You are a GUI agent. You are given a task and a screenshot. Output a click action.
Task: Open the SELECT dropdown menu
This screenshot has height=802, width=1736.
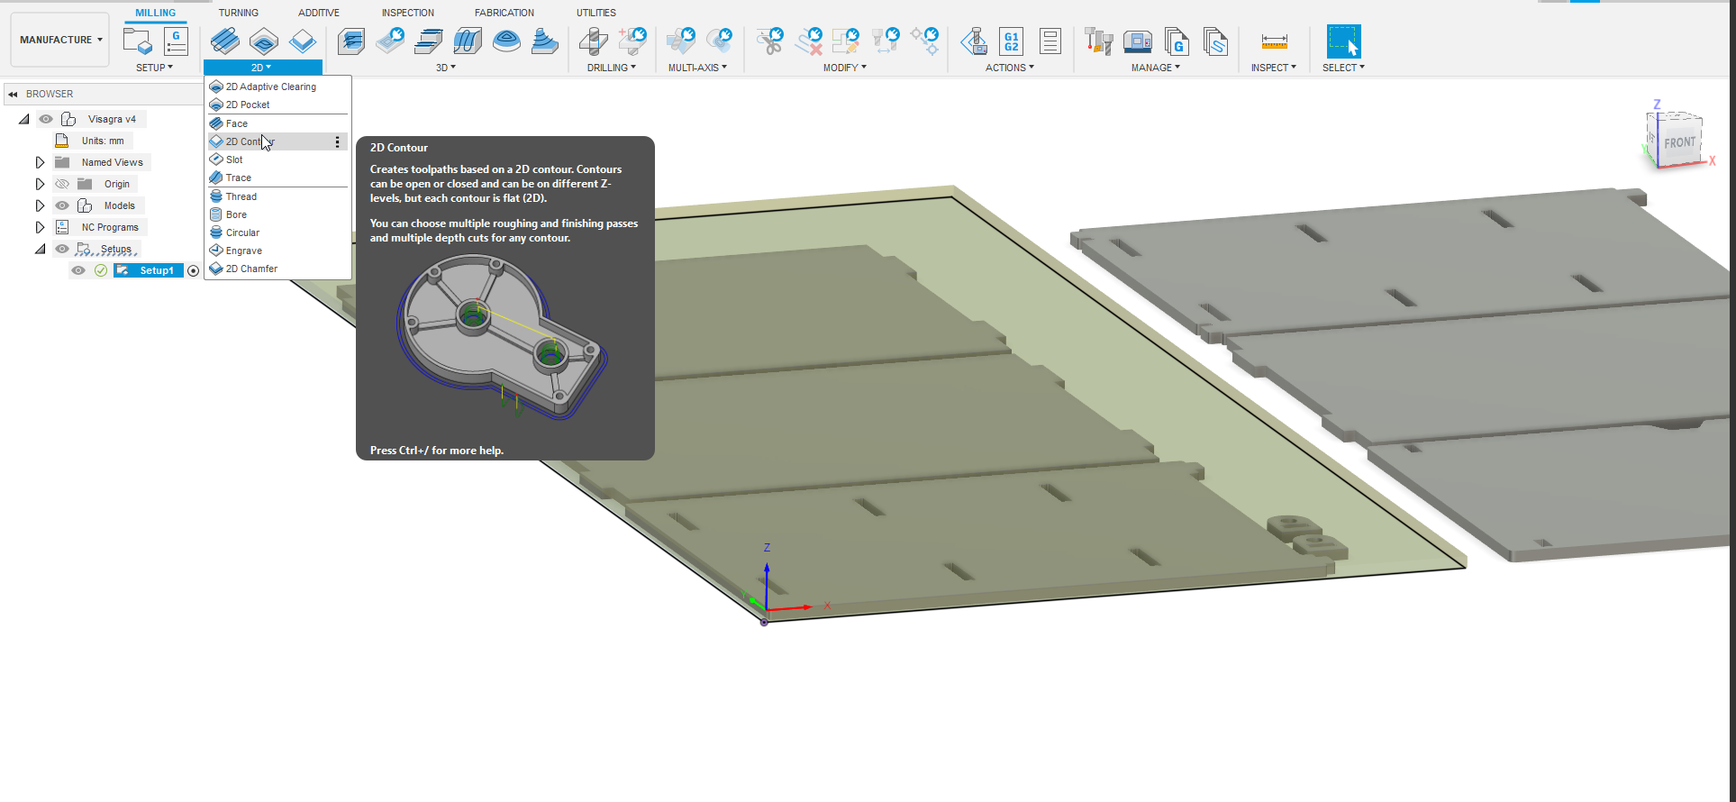[1343, 68]
